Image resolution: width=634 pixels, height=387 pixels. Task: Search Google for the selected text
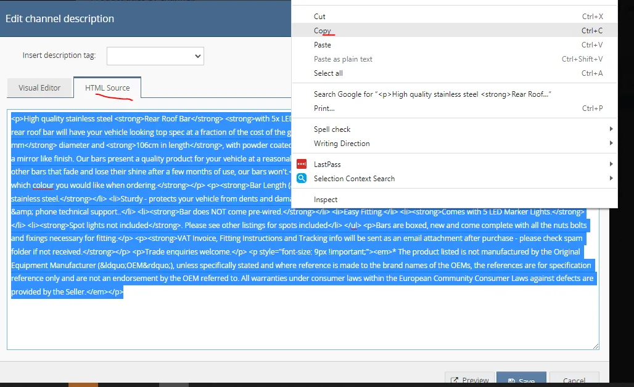pos(455,94)
